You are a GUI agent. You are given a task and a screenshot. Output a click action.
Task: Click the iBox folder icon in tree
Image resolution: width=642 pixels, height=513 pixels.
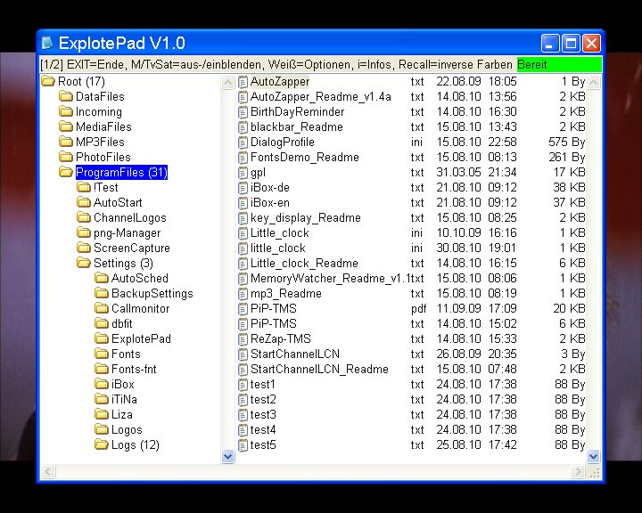[102, 385]
